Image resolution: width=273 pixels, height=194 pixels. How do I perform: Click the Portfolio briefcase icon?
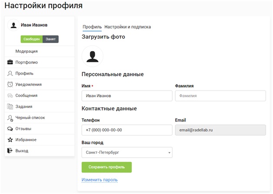click(10, 62)
